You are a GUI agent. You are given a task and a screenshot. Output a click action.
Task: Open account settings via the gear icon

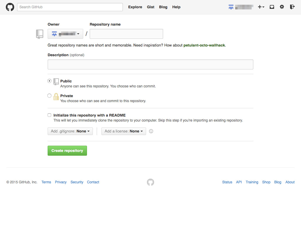tap(282, 7)
